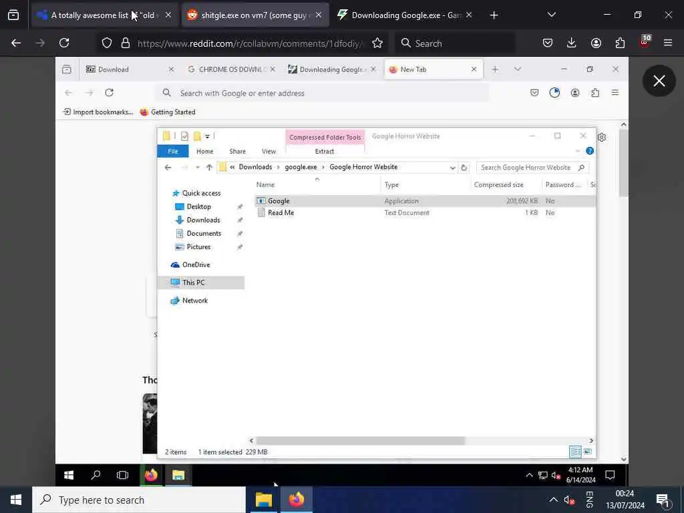Open Home ribbon tab
Screen dimensions: 684x513
point(205,152)
